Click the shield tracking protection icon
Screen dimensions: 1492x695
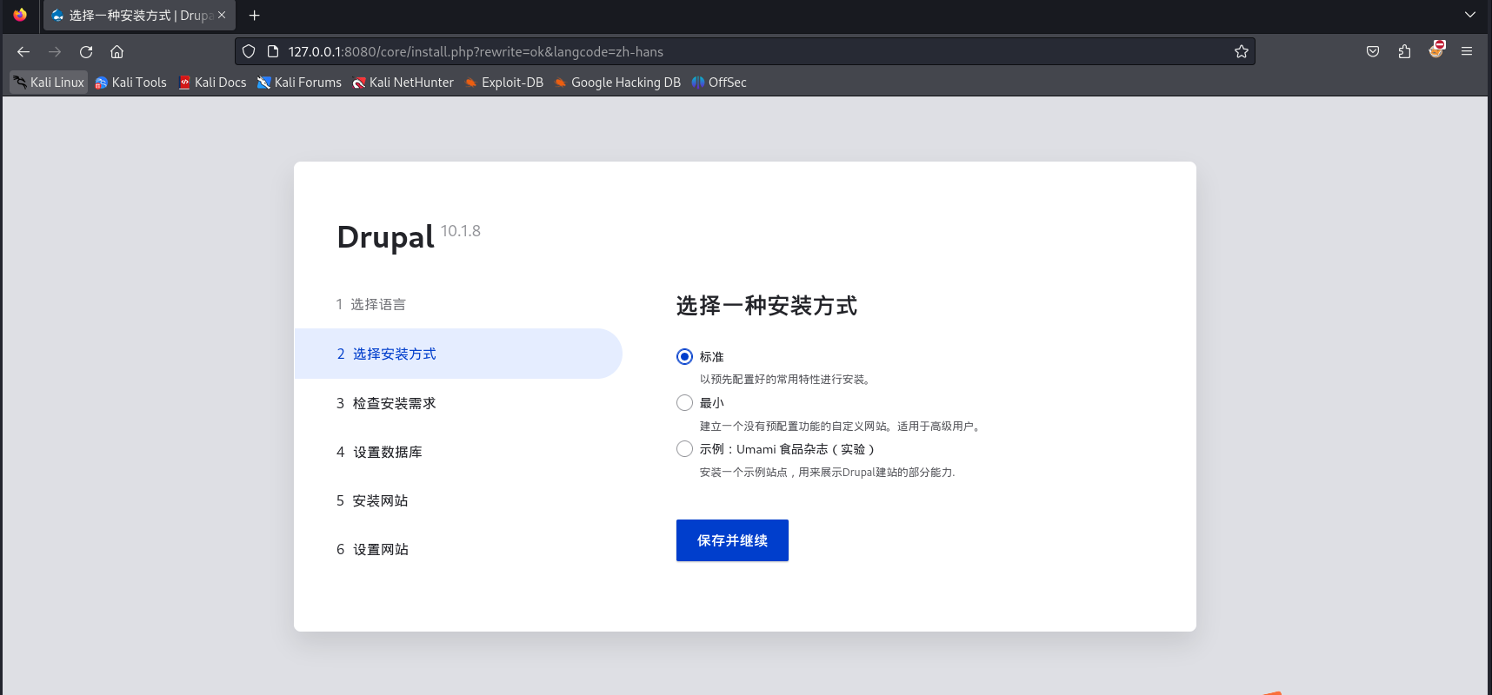249,52
